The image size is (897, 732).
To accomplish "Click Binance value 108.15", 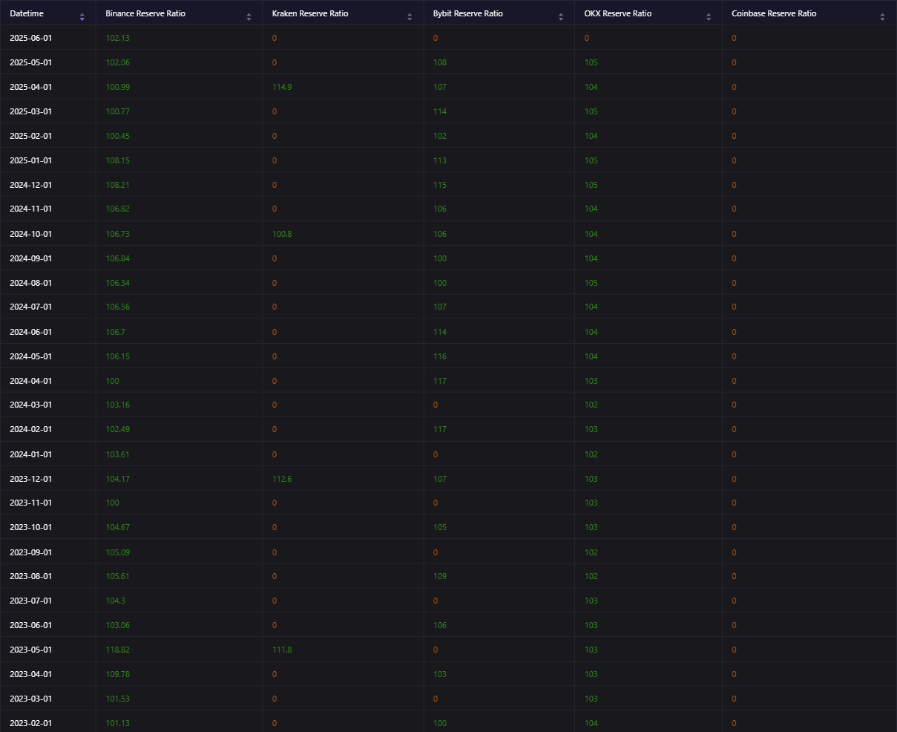I will (x=117, y=160).
